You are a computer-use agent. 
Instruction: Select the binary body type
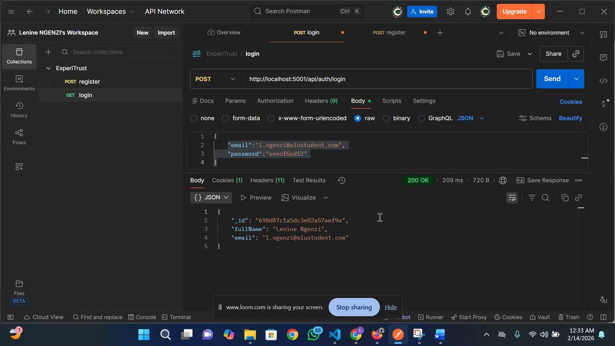[x=386, y=118]
